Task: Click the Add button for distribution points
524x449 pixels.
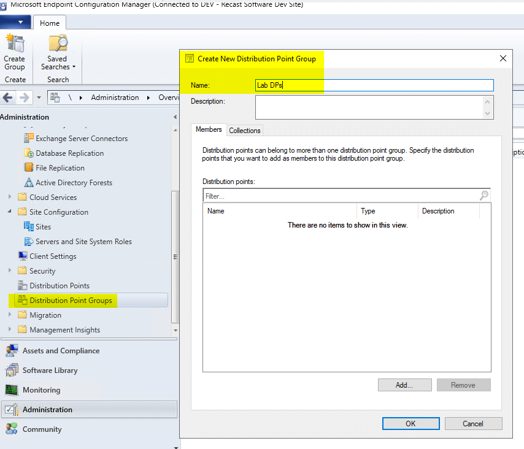Action: click(404, 385)
